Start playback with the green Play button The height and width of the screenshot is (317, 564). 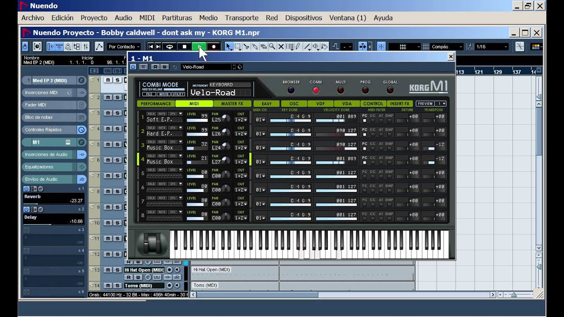point(199,46)
